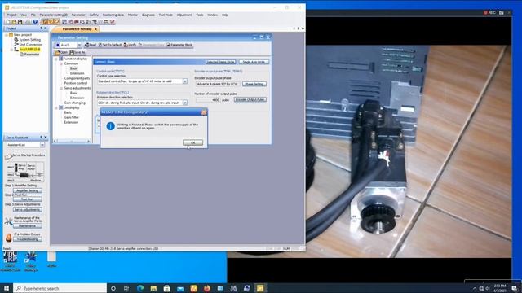Viewport: 522px width, 293px height.
Task: Select Parameter in the Project tree
Action: (x=32, y=55)
